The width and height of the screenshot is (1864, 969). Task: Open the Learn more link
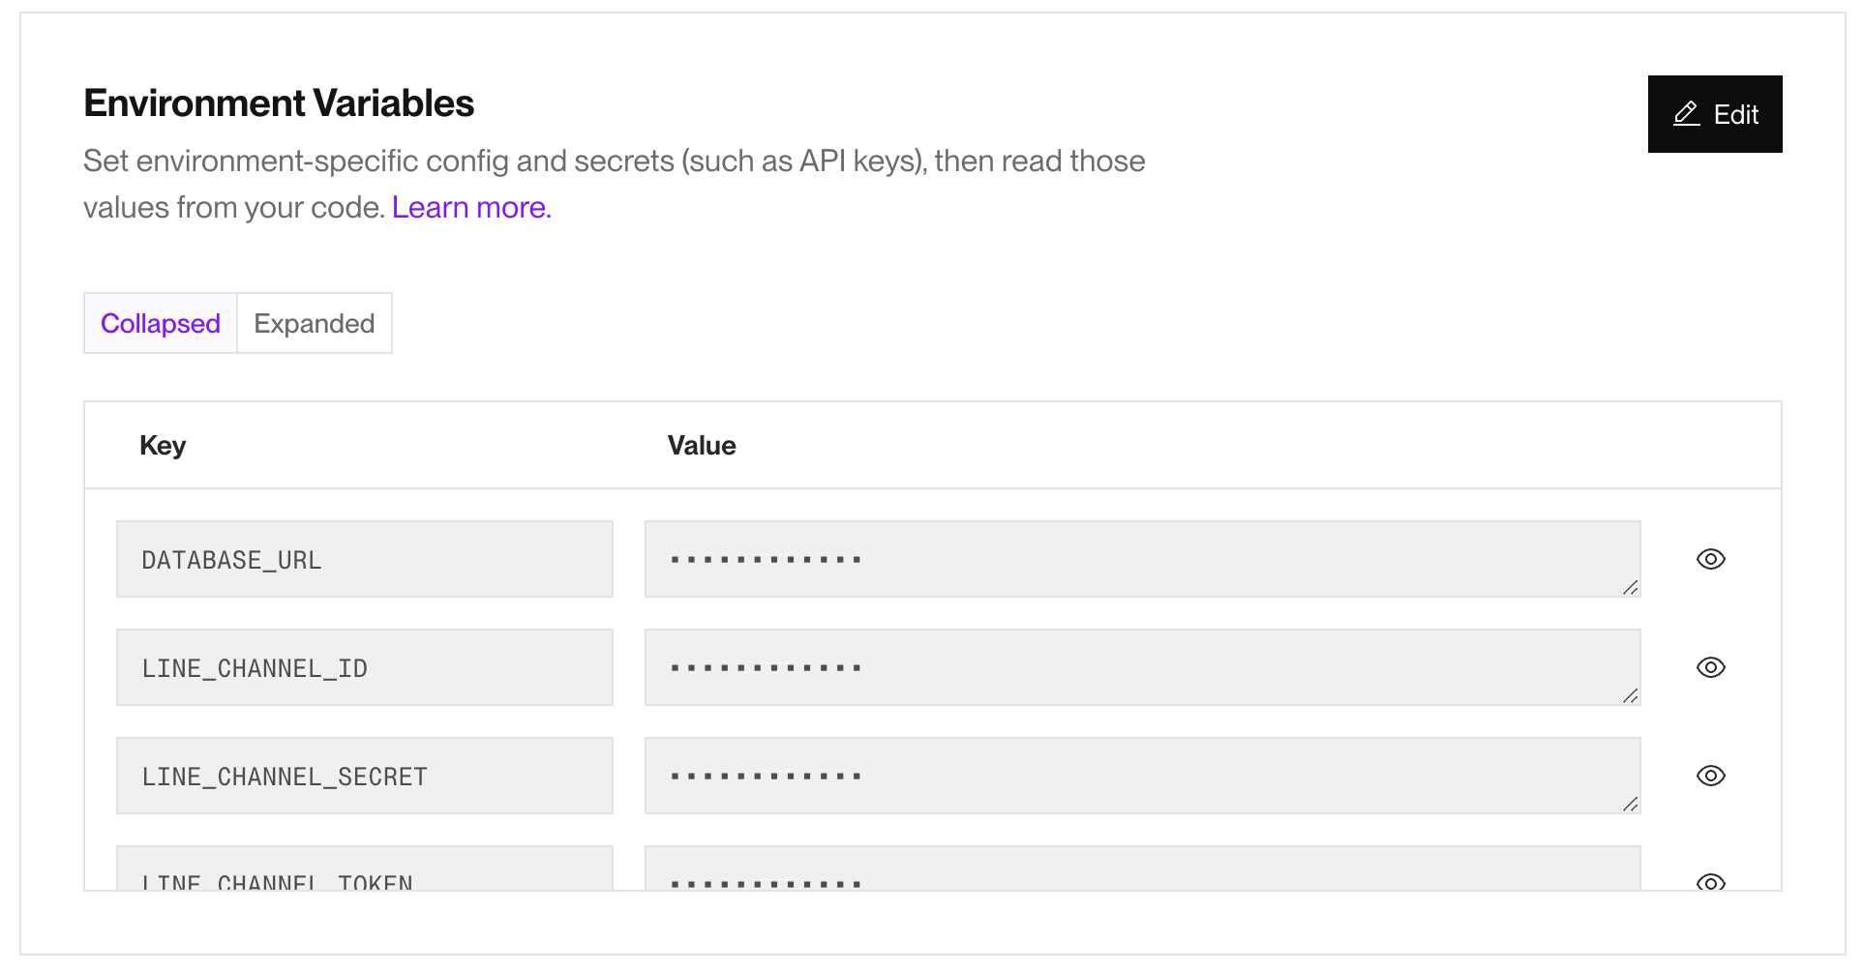(x=471, y=208)
